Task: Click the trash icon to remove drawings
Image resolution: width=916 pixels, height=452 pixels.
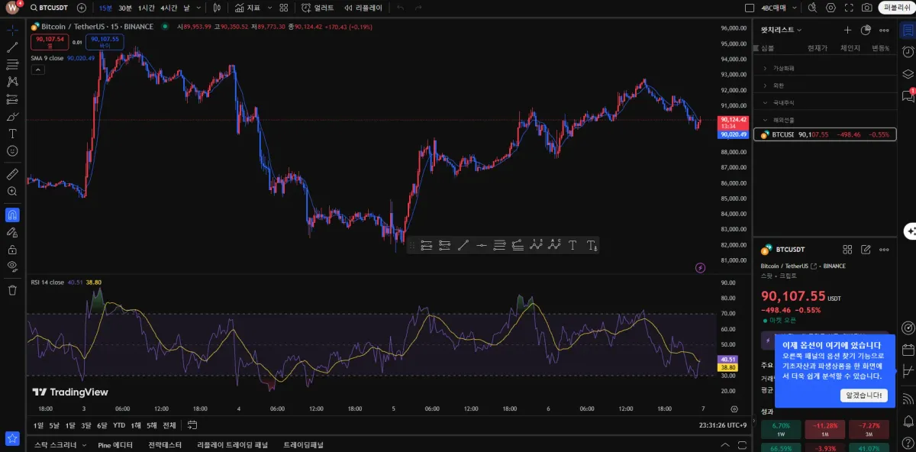Action: pyautogui.click(x=12, y=290)
